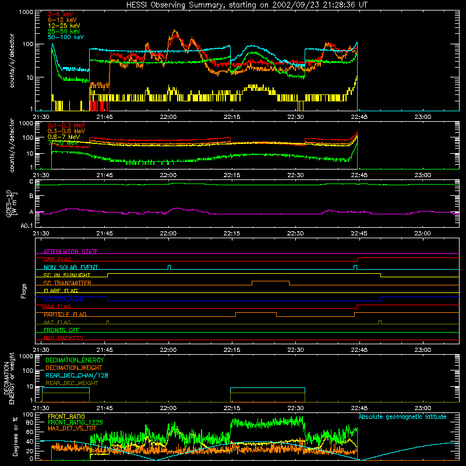Pick the GAP_FLAG label

tap(58, 259)
